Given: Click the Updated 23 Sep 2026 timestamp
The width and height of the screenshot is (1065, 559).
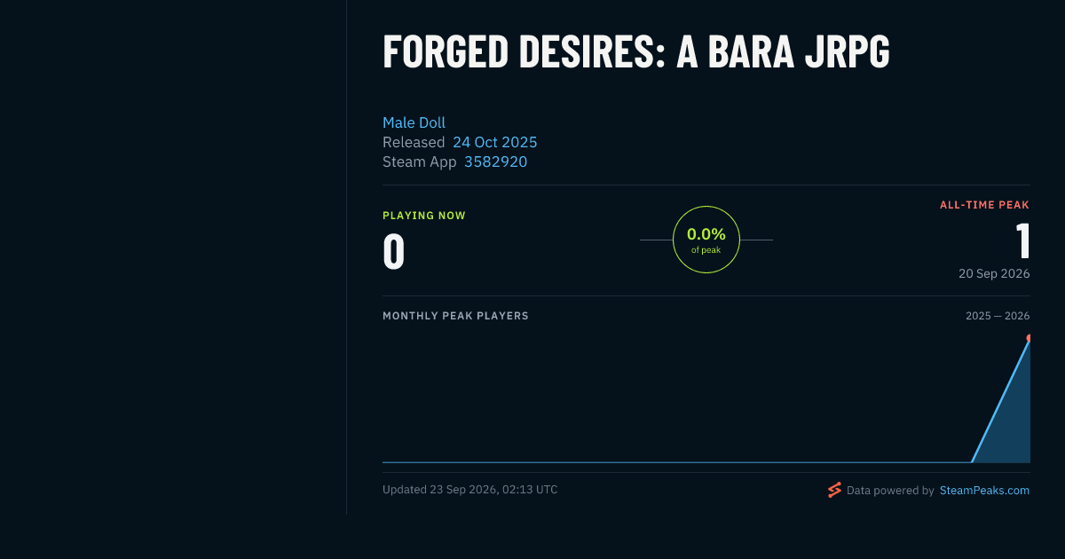Looking at the screenshot, I should click(470, 489).
